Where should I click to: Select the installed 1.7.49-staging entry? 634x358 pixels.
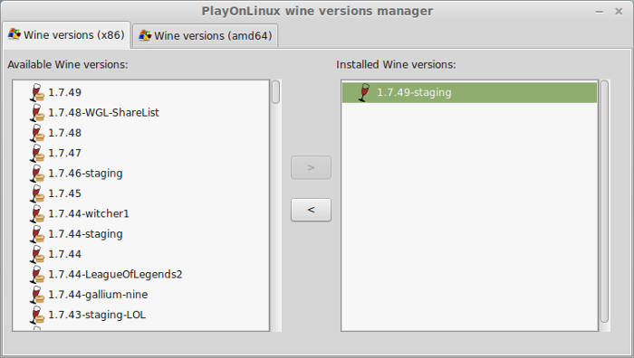click(469, 92)
